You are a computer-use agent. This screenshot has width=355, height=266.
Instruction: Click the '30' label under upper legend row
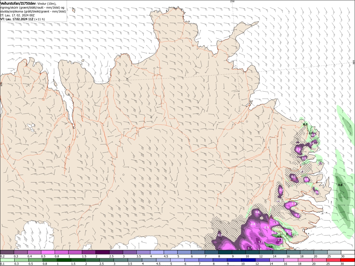pyautogui.click(x=343, y=256)
